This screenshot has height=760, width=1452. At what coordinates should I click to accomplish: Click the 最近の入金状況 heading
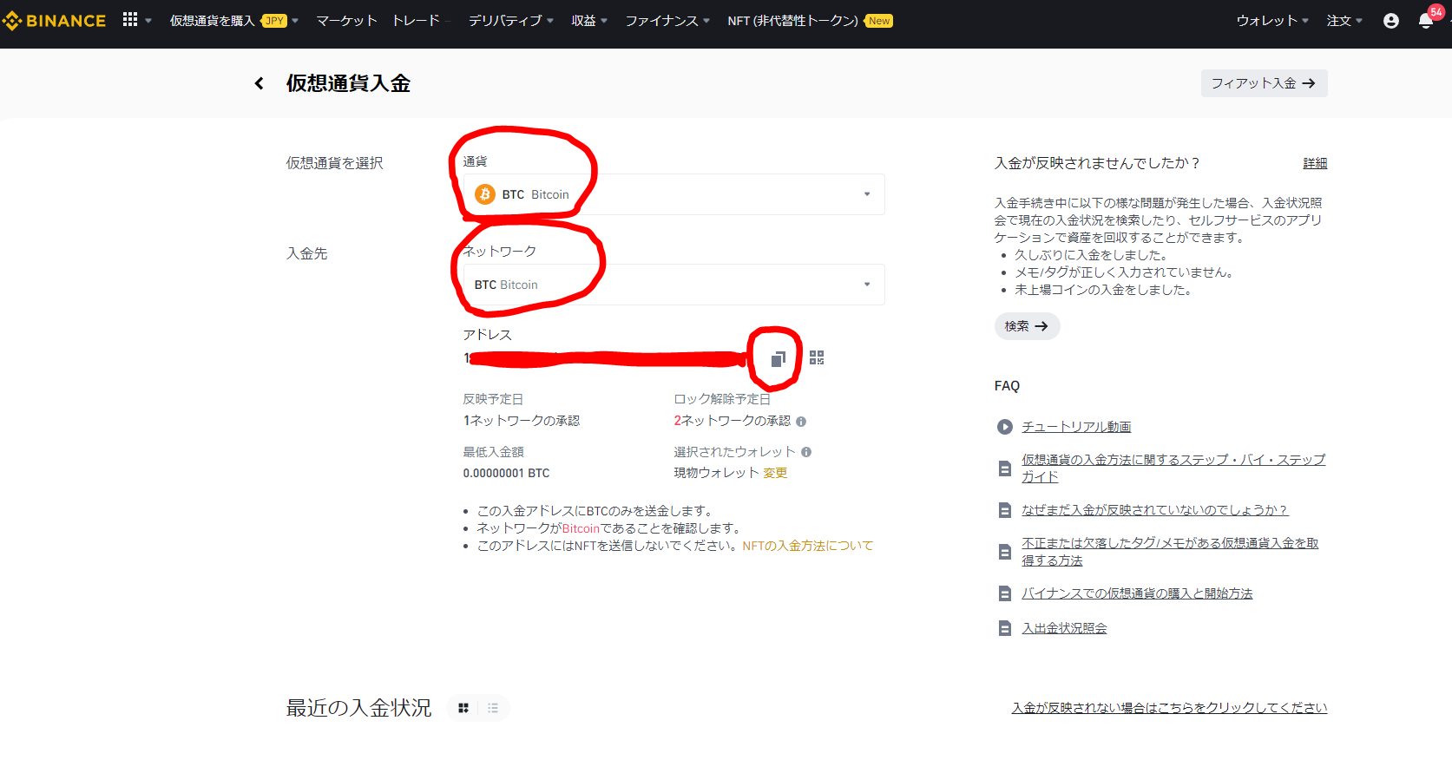tap(358, 708)
